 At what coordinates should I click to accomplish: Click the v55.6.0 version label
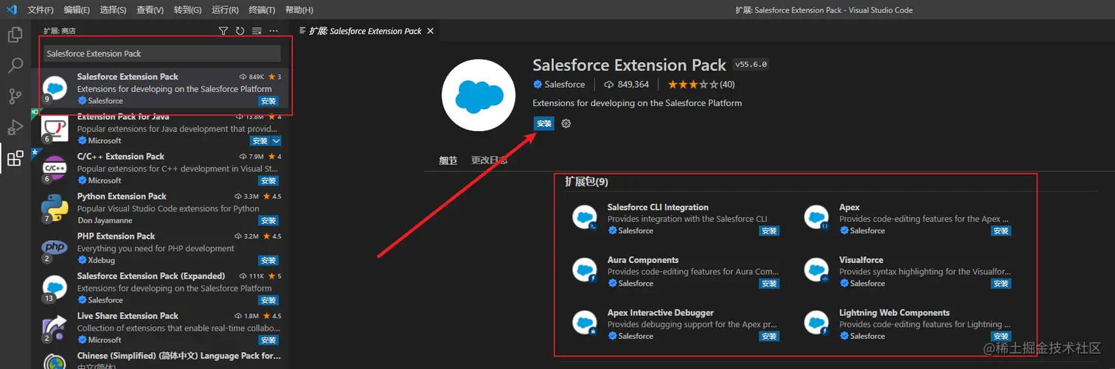(751, 65)
